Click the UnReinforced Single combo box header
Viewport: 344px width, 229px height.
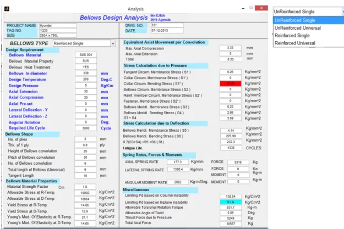click(308, 12)
